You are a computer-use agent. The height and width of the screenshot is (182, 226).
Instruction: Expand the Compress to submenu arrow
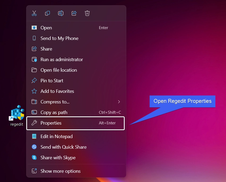[x=119, y=102]
